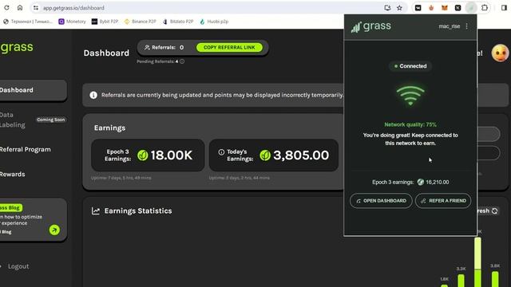This screenshot has width=511, height=287.
Task: Click the Connected status badge
Action: tap(410, 66)
